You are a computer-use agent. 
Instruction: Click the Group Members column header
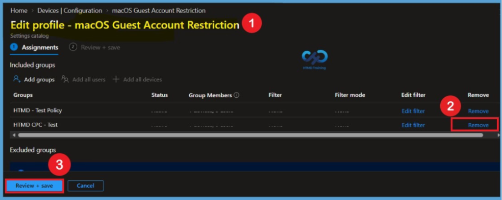(x=210, y=95)
